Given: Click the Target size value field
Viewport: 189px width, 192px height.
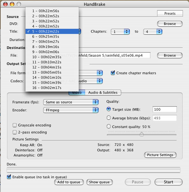Looking at the screenshot, I should (164, 109).
